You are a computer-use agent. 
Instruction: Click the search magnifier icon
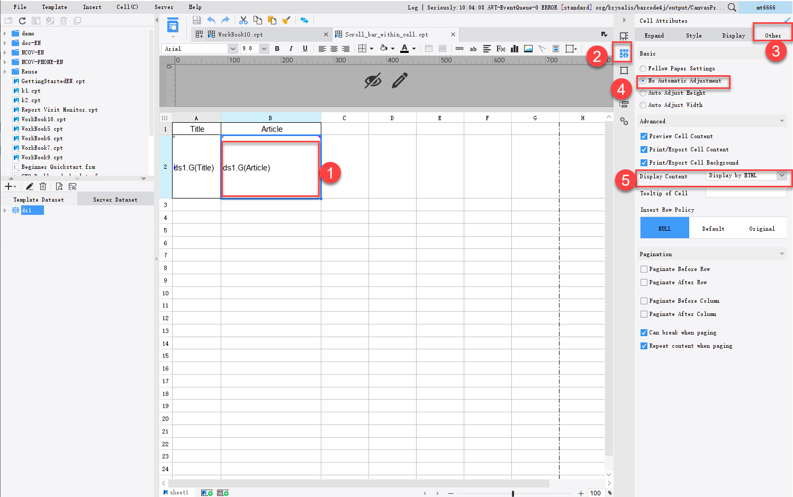click(732, 7)
